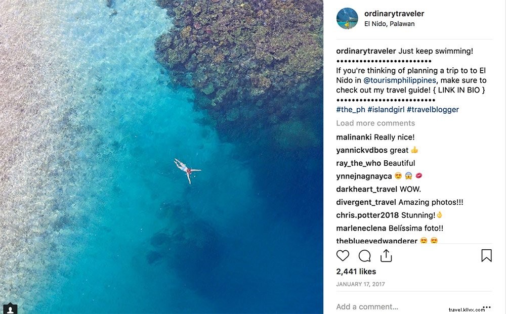Open post options via the three-dot icon
This screenshot has height=314, width=506.
click(x=487, y=307)
